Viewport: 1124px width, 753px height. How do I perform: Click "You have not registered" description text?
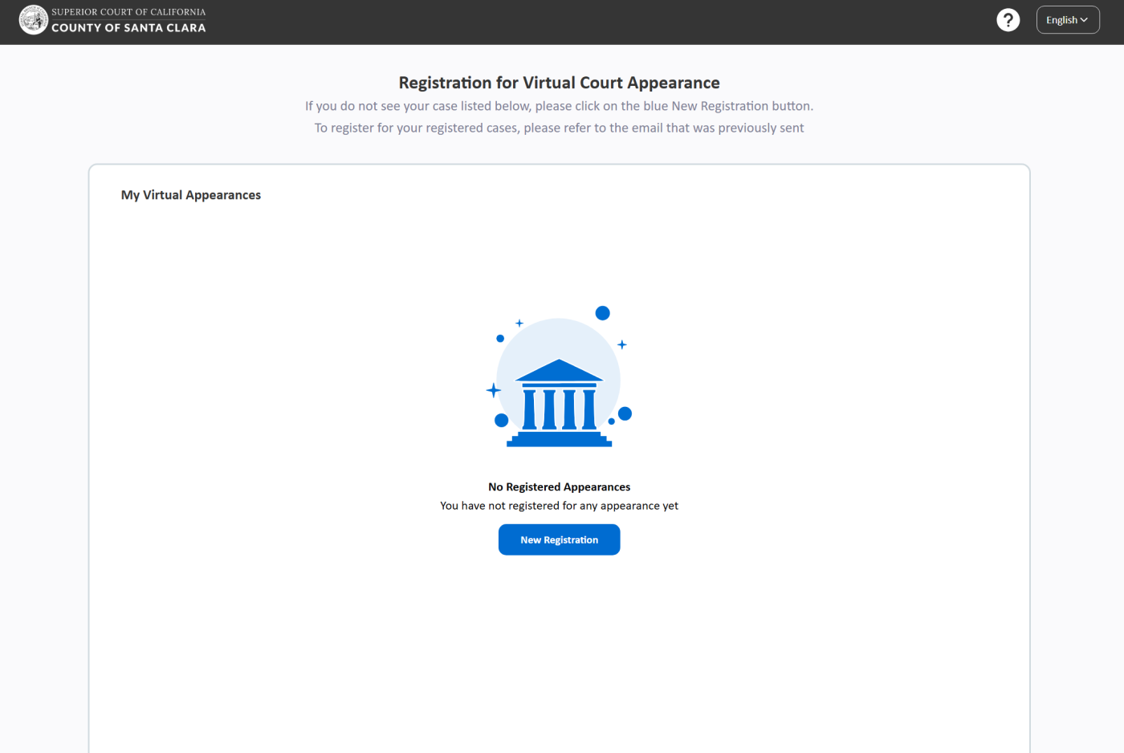point(559,506)
